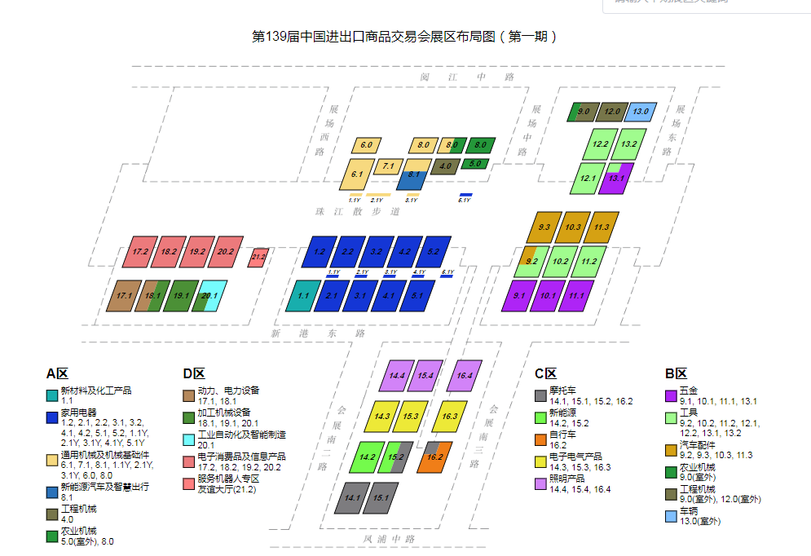
Task: Click hall 13.0 vehicles block at top right
Action: pyautogui.click(x=639, y=110)
